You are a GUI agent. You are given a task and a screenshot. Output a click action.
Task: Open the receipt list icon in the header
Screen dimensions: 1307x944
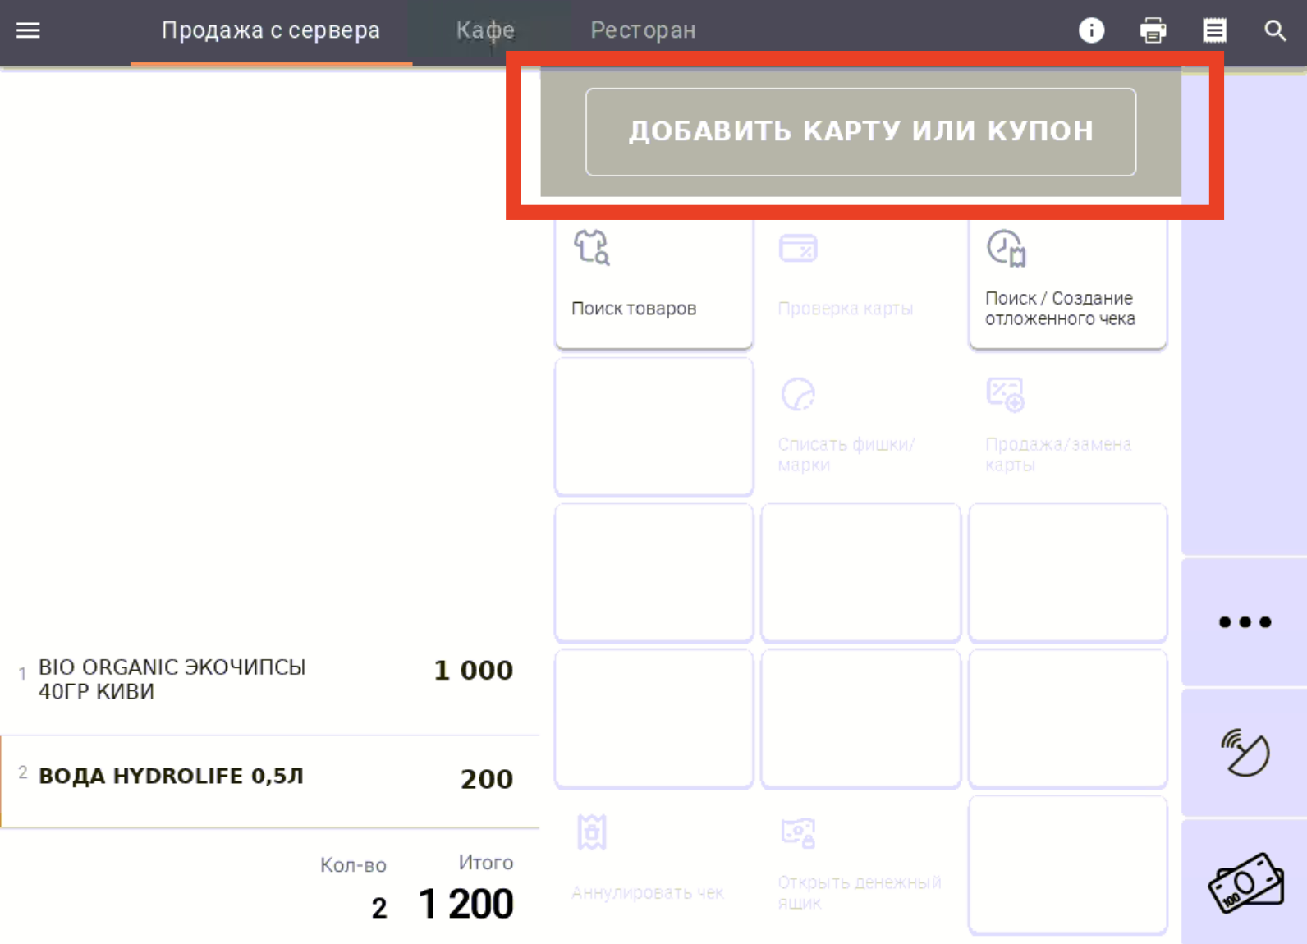[x=1214, y=30]
